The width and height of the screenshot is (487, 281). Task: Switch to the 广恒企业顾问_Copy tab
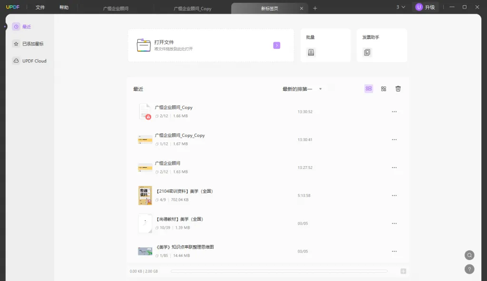[193, 9]
